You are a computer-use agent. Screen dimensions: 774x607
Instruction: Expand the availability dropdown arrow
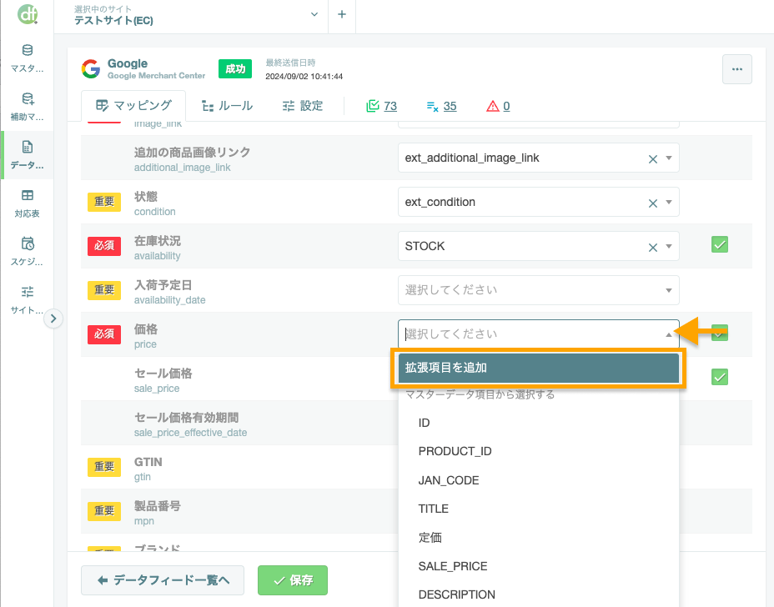click(x=669, y=246)
